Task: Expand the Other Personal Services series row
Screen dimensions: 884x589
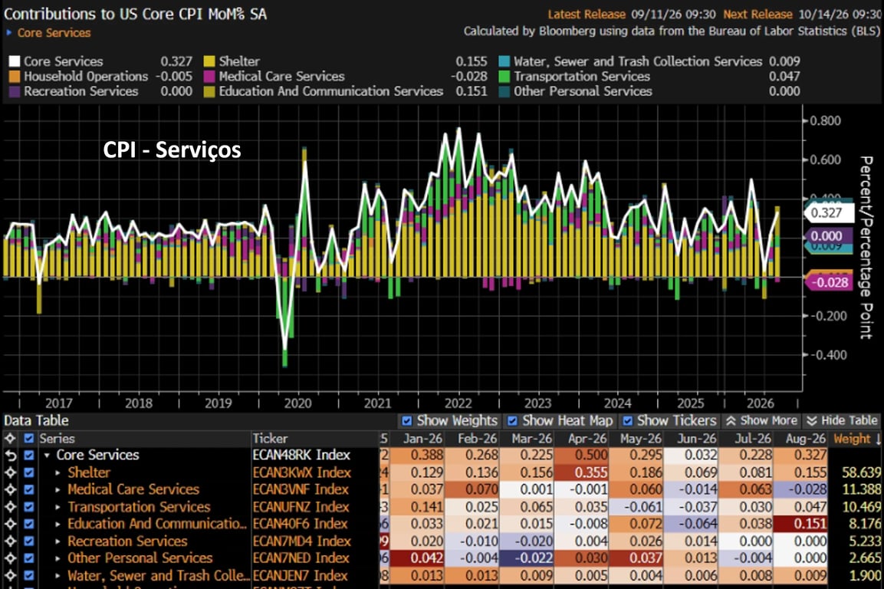Action: tap(58, 558)
